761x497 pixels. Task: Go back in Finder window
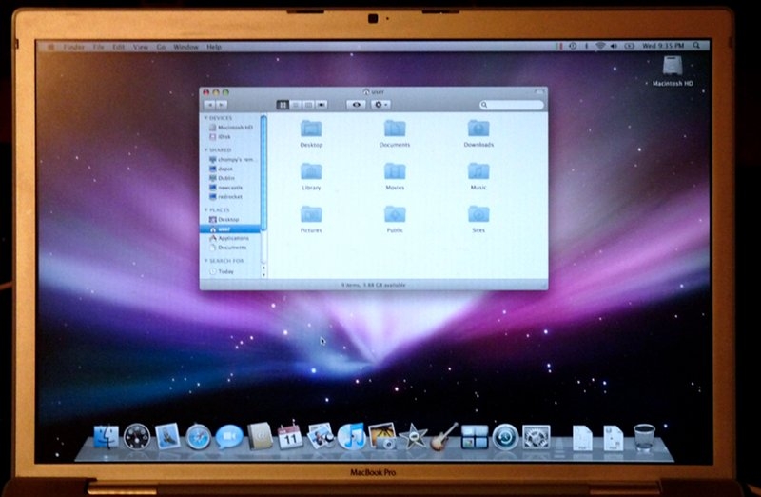(209, 105)
